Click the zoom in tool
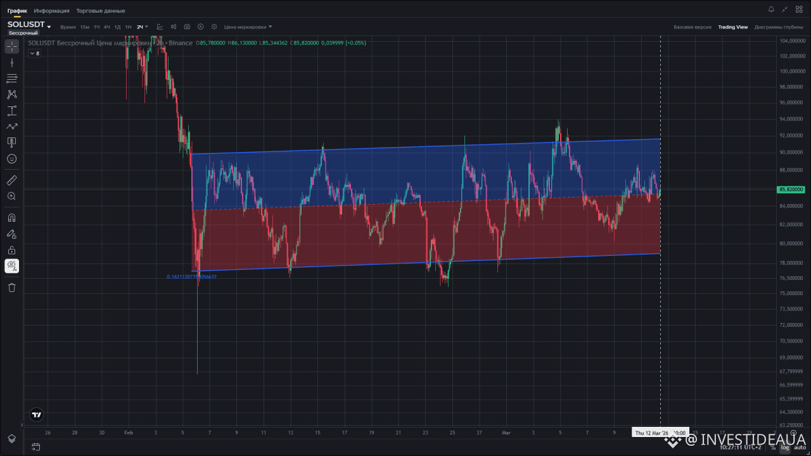811x456 pixels. (x=11, y=196)
